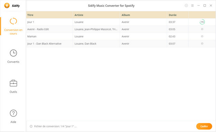Open the Outils toolbox icon
The width and height of the screenshot is (216, 132).
13,83
